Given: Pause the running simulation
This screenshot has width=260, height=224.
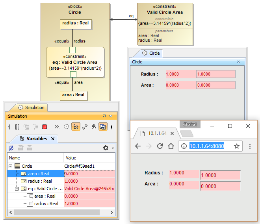Looking at the screenshot, I should (x=17, y=127).
